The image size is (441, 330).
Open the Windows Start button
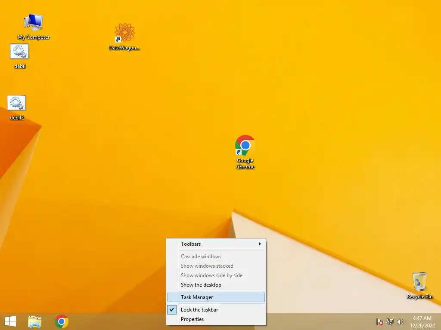click(x=10, y=321)
